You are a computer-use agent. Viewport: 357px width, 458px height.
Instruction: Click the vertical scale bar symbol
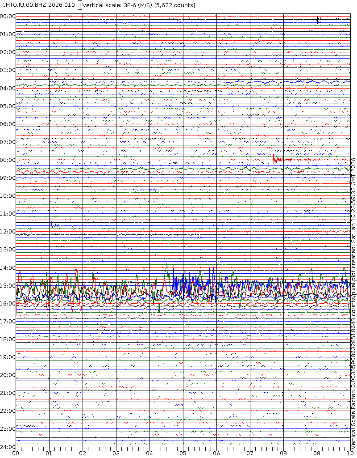click(x=80, y=5)
